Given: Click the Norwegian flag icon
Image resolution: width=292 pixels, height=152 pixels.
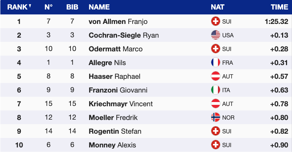Looking at the screenshot, I should (x=215, y=118).
